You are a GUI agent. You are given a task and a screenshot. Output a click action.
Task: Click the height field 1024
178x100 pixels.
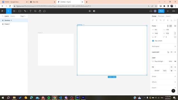(x=168, y=33)
